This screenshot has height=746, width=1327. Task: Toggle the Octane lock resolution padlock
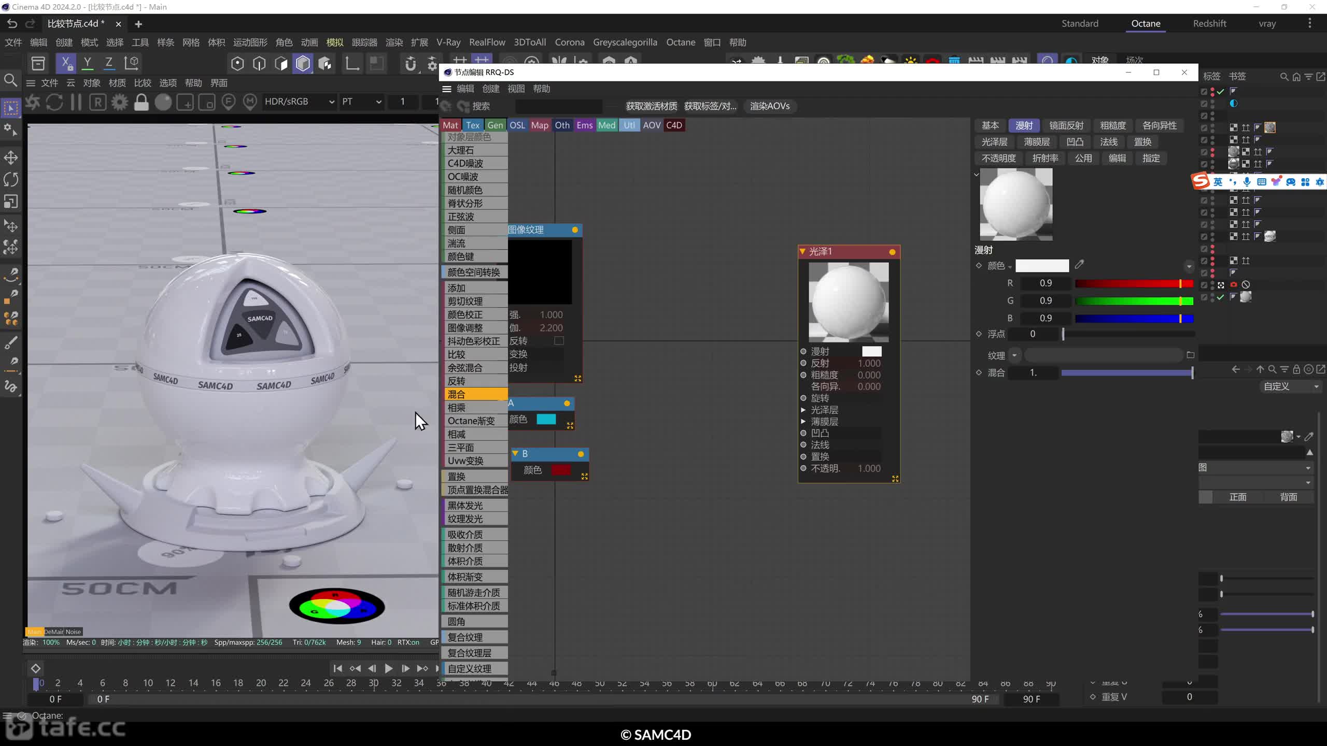(x=141, y=102)
